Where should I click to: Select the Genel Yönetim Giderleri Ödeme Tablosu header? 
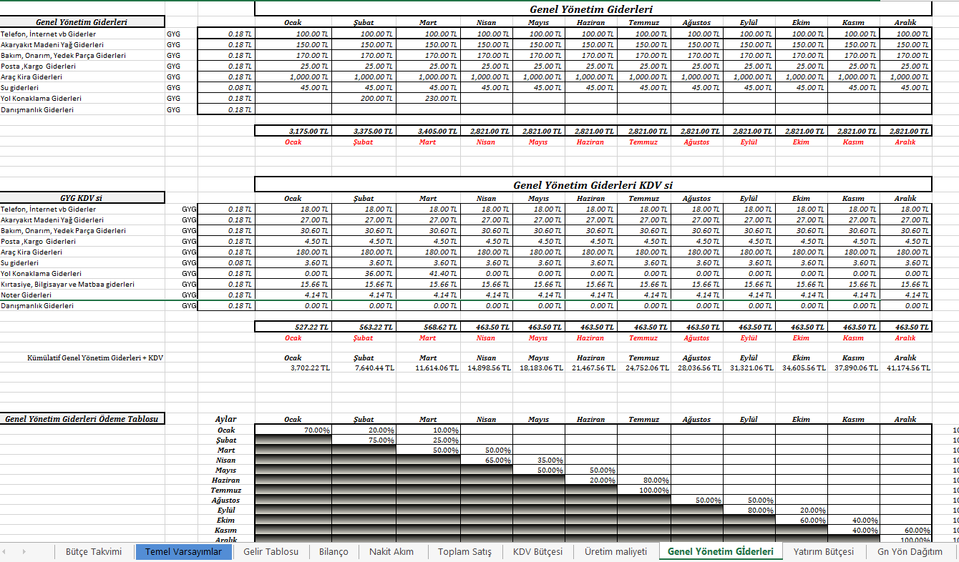82,419
